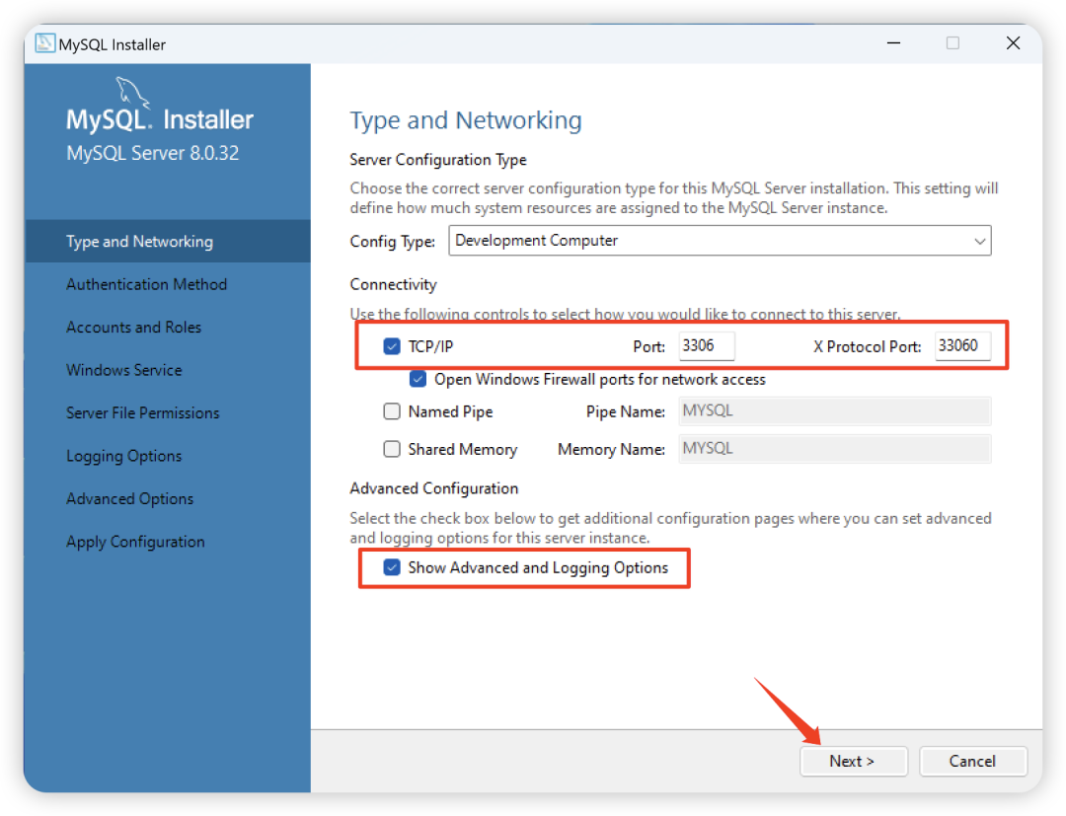Close the MySQL Installer window
The height and width of the screenshot is (816, 1066).
1013,43
